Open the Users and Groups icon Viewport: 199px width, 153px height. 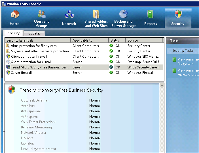tap(42, 14)
